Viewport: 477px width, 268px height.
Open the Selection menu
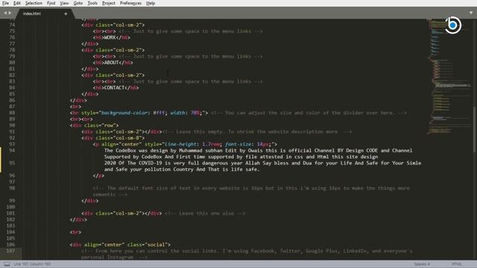point(34,3)
